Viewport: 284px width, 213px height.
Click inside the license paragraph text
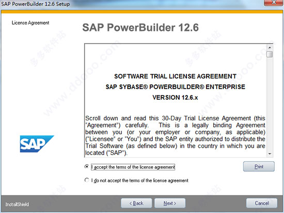coord(175,135)
